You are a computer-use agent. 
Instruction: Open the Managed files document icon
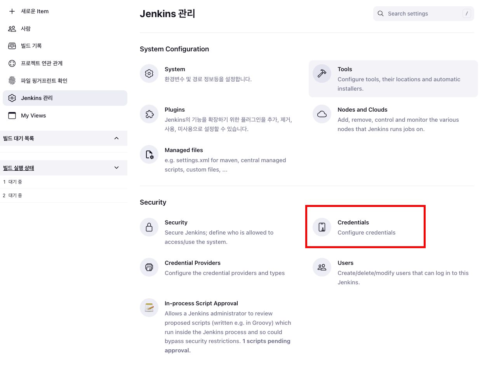point(149,154)
